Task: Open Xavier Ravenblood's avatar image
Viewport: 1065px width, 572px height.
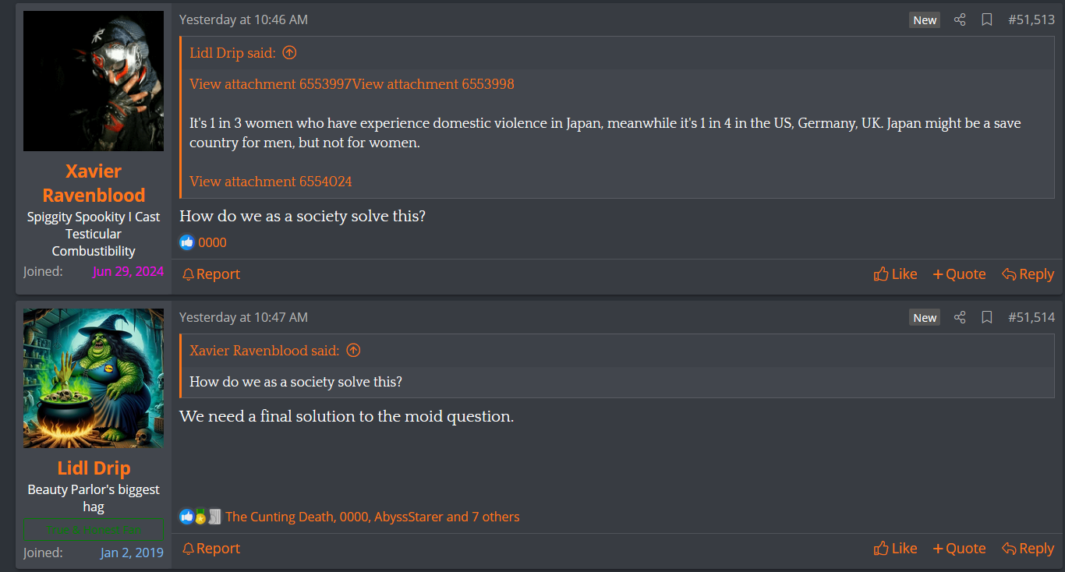Action: pos(94,81)
